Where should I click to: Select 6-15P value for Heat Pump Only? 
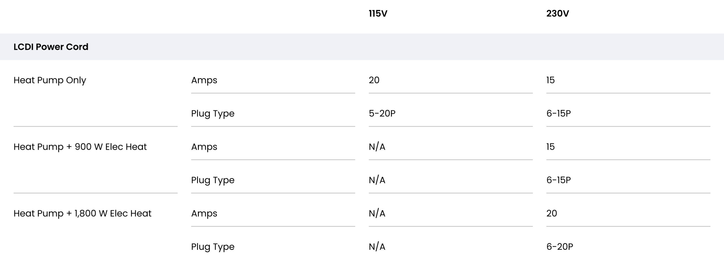coord(559,113)
